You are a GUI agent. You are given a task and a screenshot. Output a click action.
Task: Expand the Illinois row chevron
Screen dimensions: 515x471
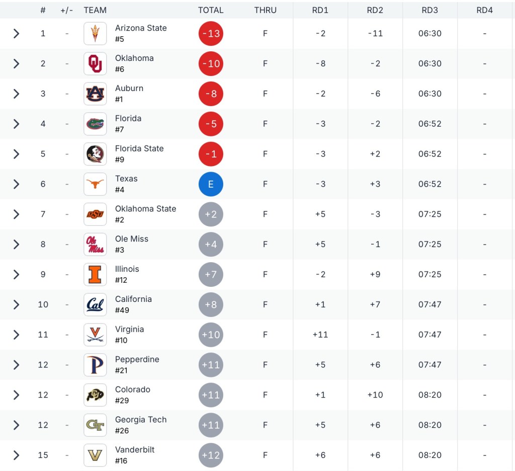(x=16, y=274)
